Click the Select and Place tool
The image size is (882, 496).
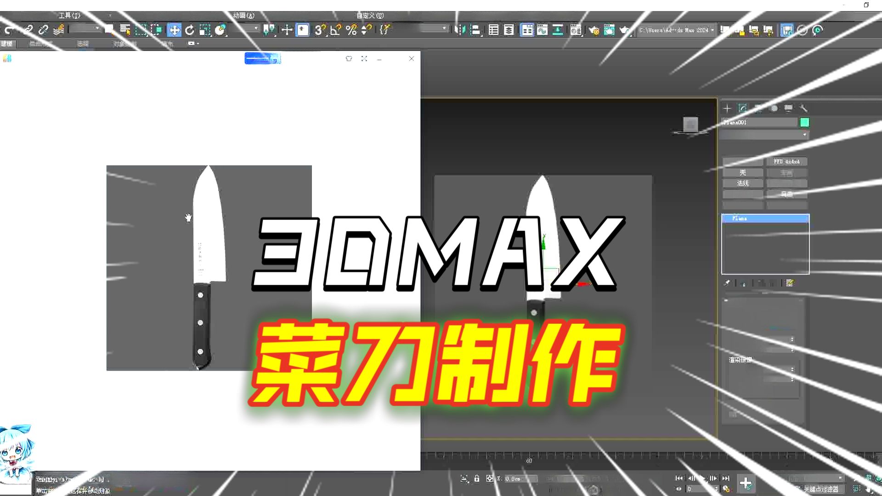click(x=220, y=30)
